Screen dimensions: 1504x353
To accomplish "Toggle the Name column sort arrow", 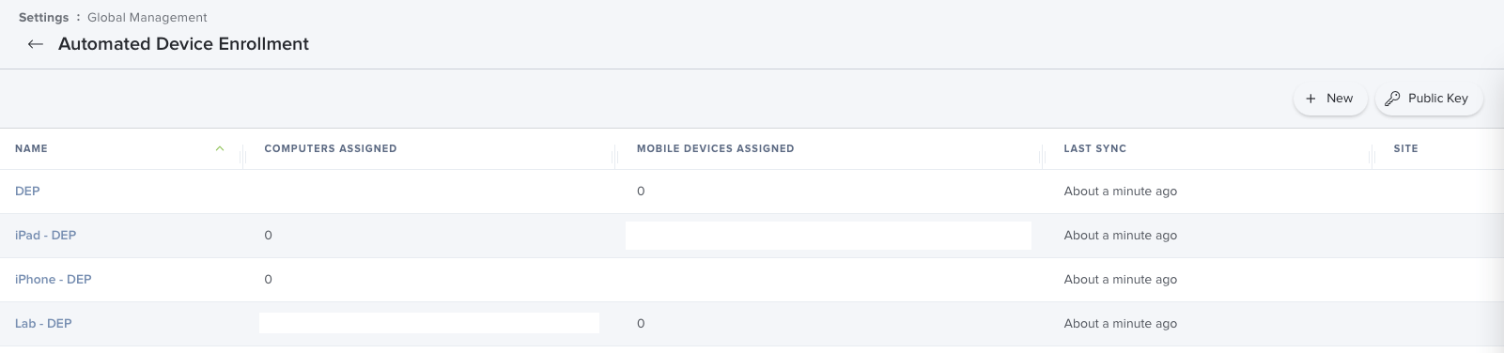I will (220, 148).
